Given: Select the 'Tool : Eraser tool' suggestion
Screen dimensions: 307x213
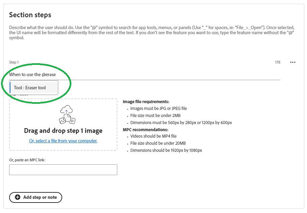Looking at the screenshot, I should (x=34, y=88).
